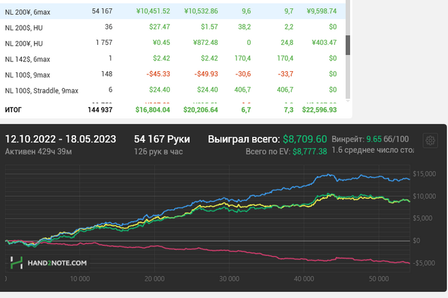Click the date range 12.10.2022 - 18.05.2023
Image resolution: width=448 pixels, height=298 pixels.
pos(61,139)
